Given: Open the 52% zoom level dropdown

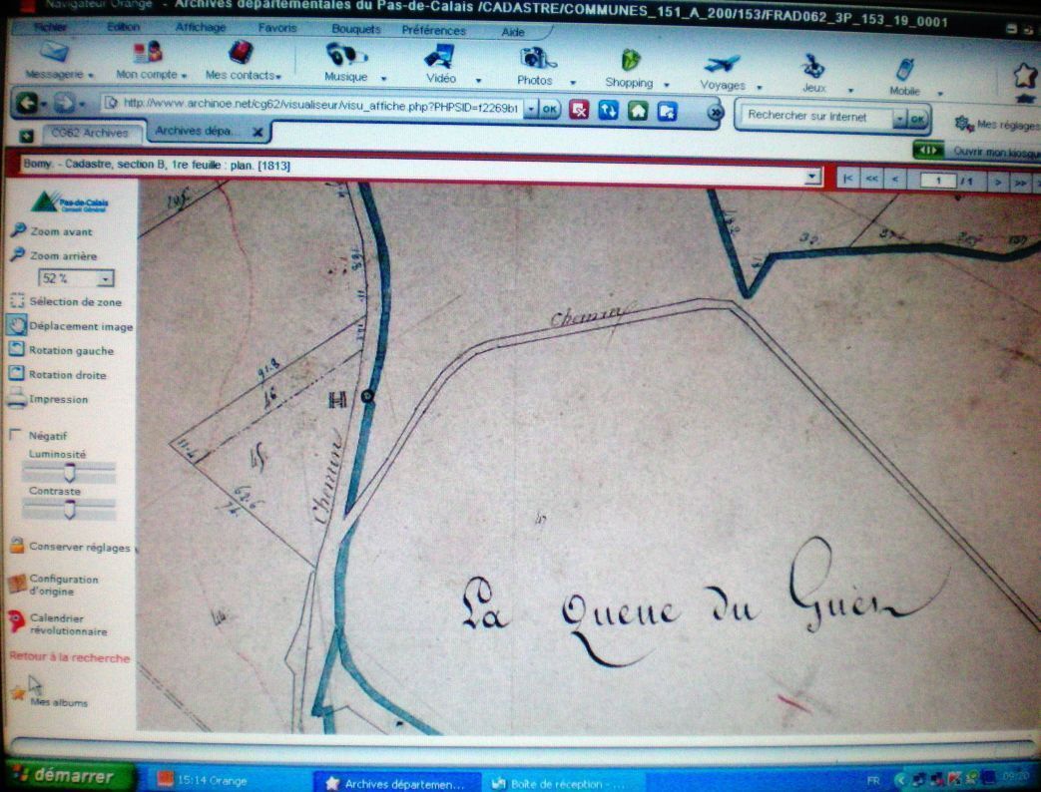Looking at the screenshot, I should point(106,279).
